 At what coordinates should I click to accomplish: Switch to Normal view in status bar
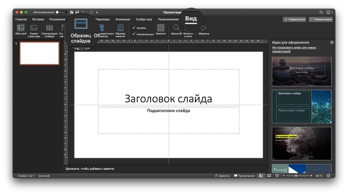coord(261,176)
